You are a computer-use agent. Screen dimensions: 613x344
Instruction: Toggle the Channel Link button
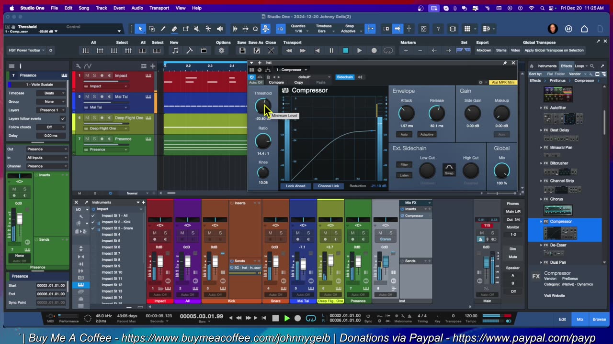[x=329, y=186]
